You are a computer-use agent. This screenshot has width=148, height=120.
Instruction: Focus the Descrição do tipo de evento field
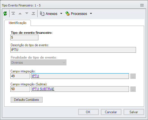coord(73,50)
